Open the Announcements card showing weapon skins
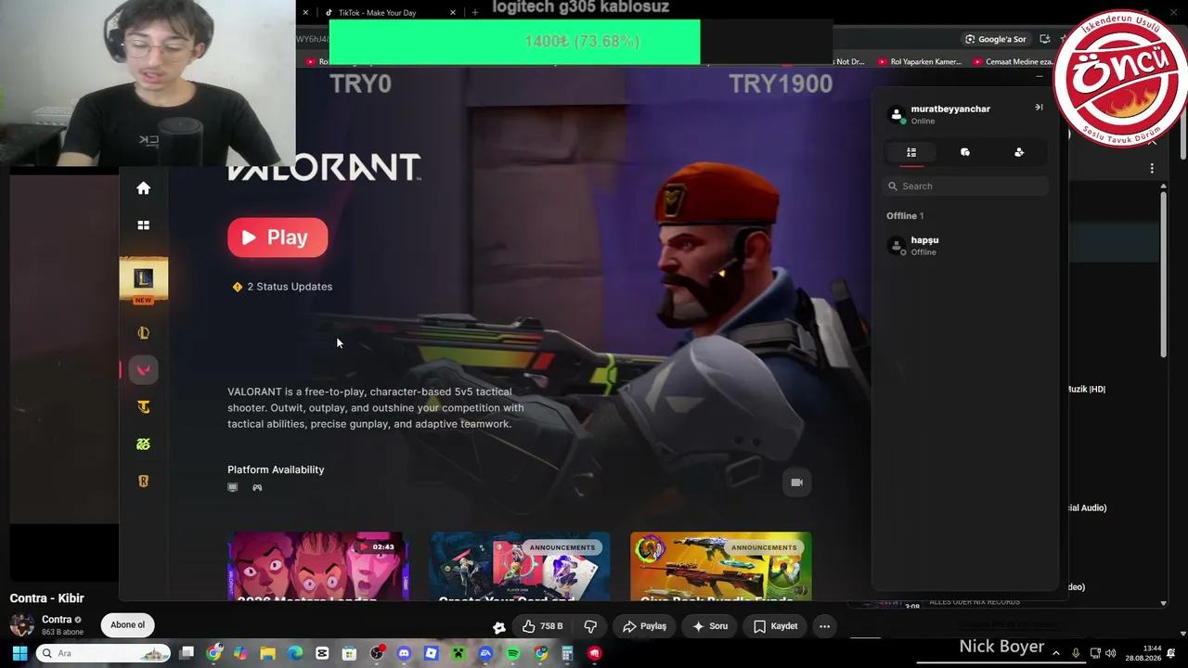Image resolution: width=1188 pixels, height=668 pixels. (721, 566)
